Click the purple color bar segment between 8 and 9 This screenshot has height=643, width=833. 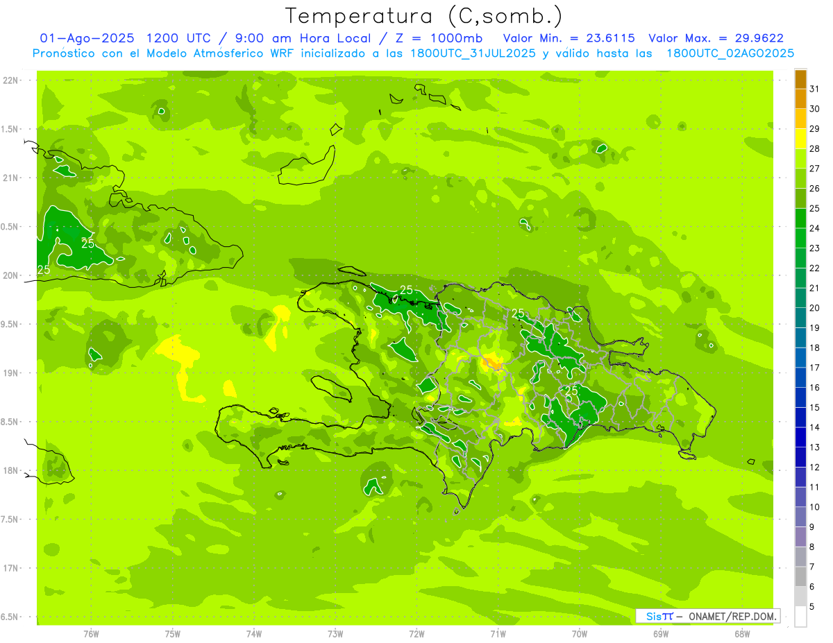pyautogui.click(x=800, y=537)
